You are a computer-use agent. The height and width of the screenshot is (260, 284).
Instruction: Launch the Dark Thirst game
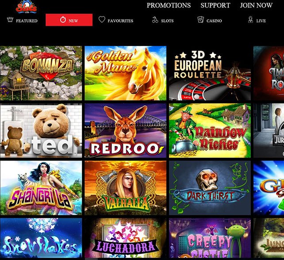tap(210, 188)
